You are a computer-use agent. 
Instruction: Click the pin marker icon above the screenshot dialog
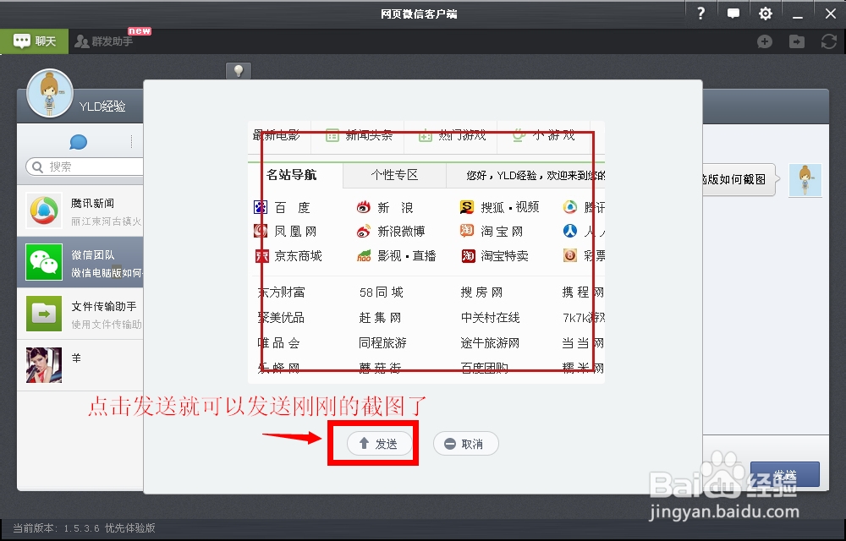(239, 70)
